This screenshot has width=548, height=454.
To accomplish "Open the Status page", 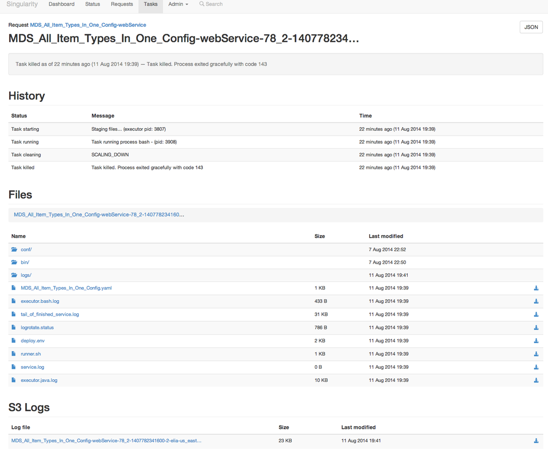I will [93, 4].
